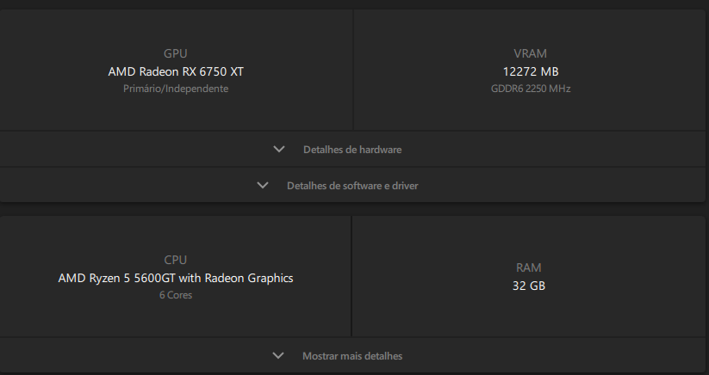Expand the Detalhes de hardware row
This screenshot has height=375, width=709.
[352, 150]
